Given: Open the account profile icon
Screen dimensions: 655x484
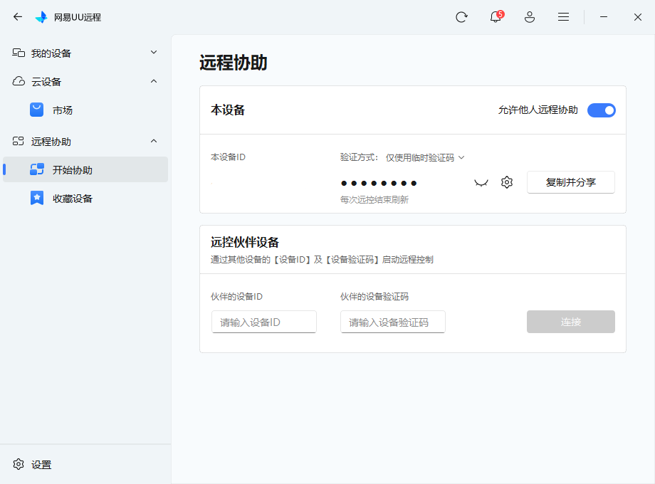Looking at the screenshot, I should 530,16.
